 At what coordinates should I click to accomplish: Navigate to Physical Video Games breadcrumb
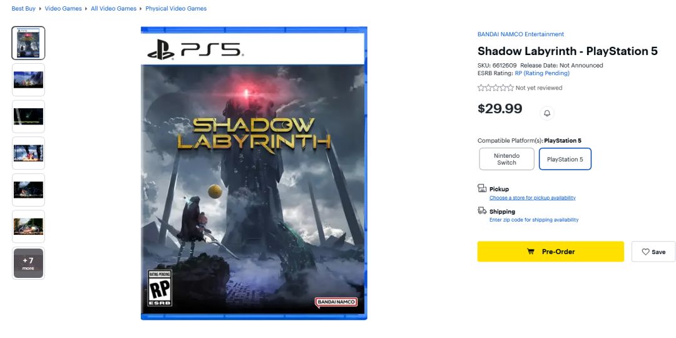click(x=176, y=9)
